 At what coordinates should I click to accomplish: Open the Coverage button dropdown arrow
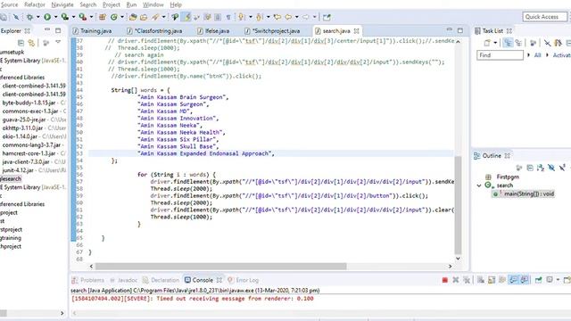click(73, 17)
